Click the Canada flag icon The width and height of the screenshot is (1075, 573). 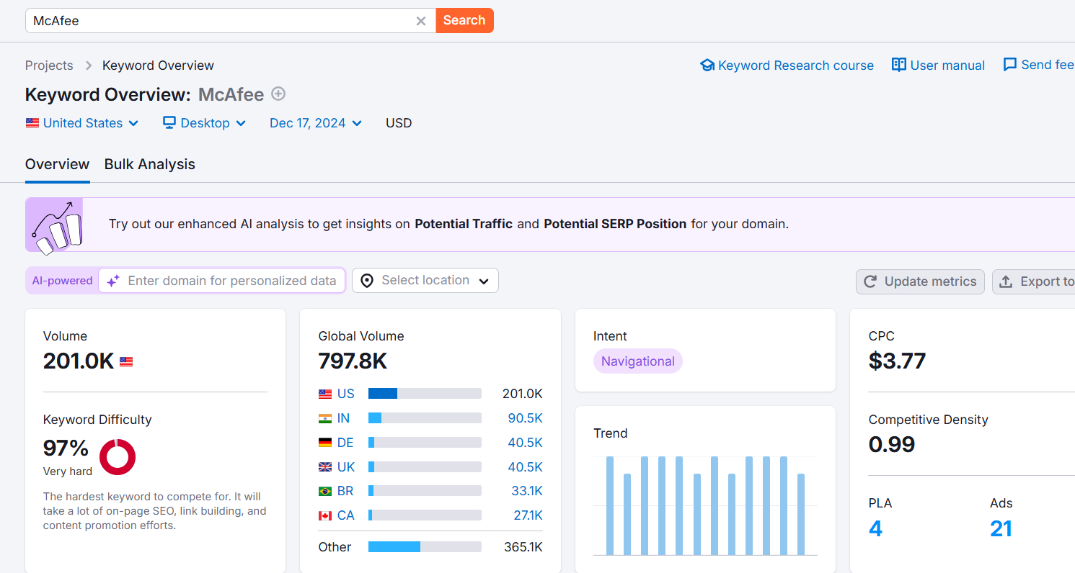tap(325, 515)
